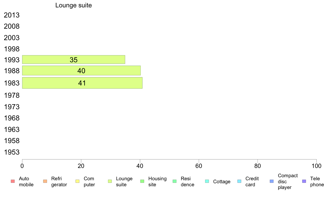This screenshot has height=201, width=324.
Task: Click the Computer yellow legend swatch
Action: [77, 181]
